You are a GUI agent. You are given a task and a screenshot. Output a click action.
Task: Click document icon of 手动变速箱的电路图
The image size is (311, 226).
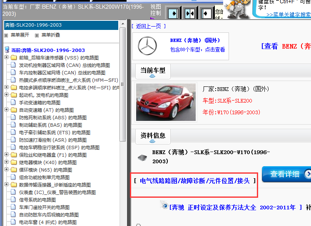tap(13, 102)
